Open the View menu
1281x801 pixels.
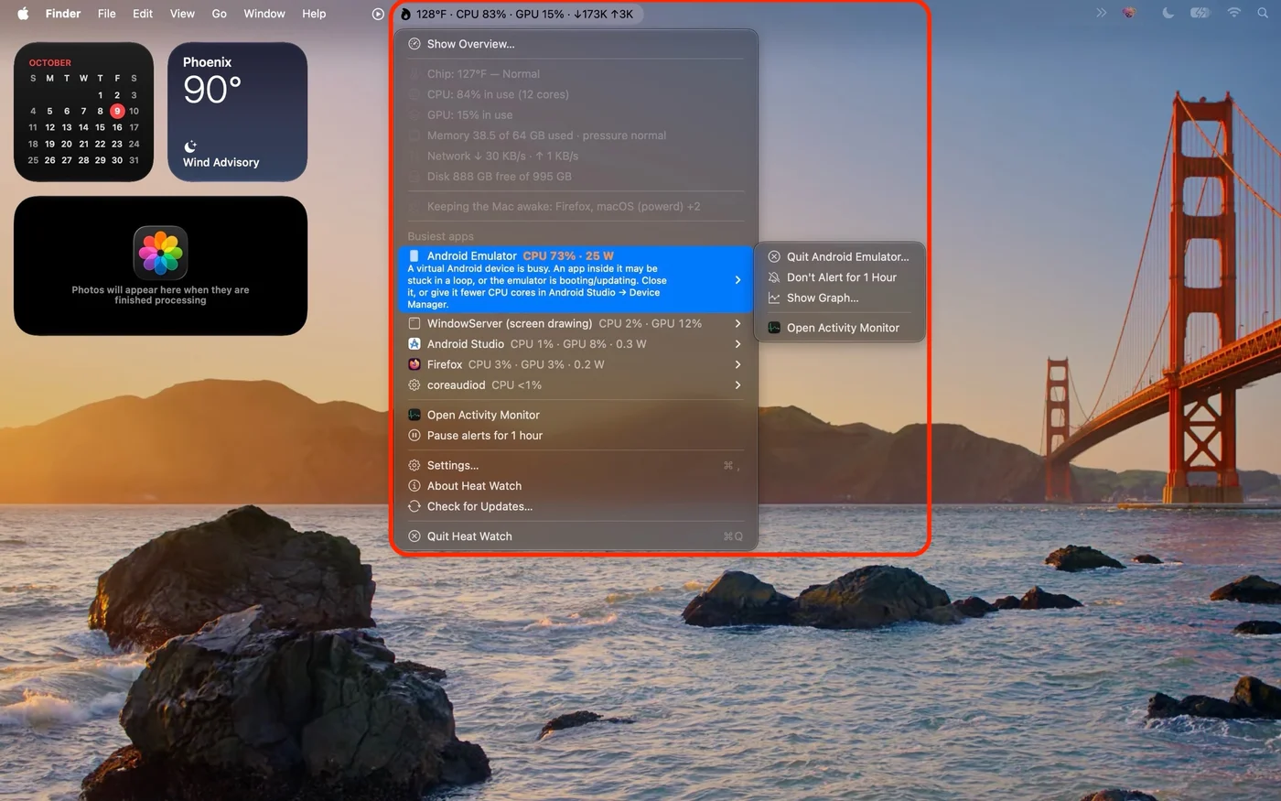[x=182, y=14]
